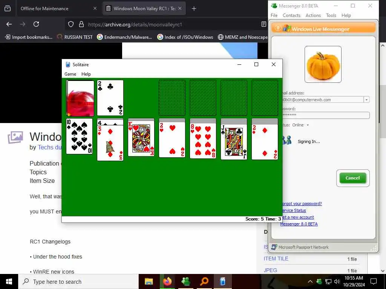Click the first empty foundation slot
The image size is (386, 289).
(172, 98)
